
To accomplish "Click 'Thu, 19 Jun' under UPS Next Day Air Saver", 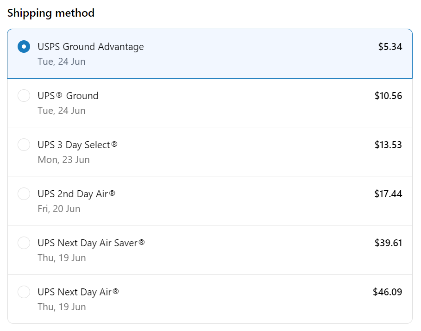I will (62, 258).
